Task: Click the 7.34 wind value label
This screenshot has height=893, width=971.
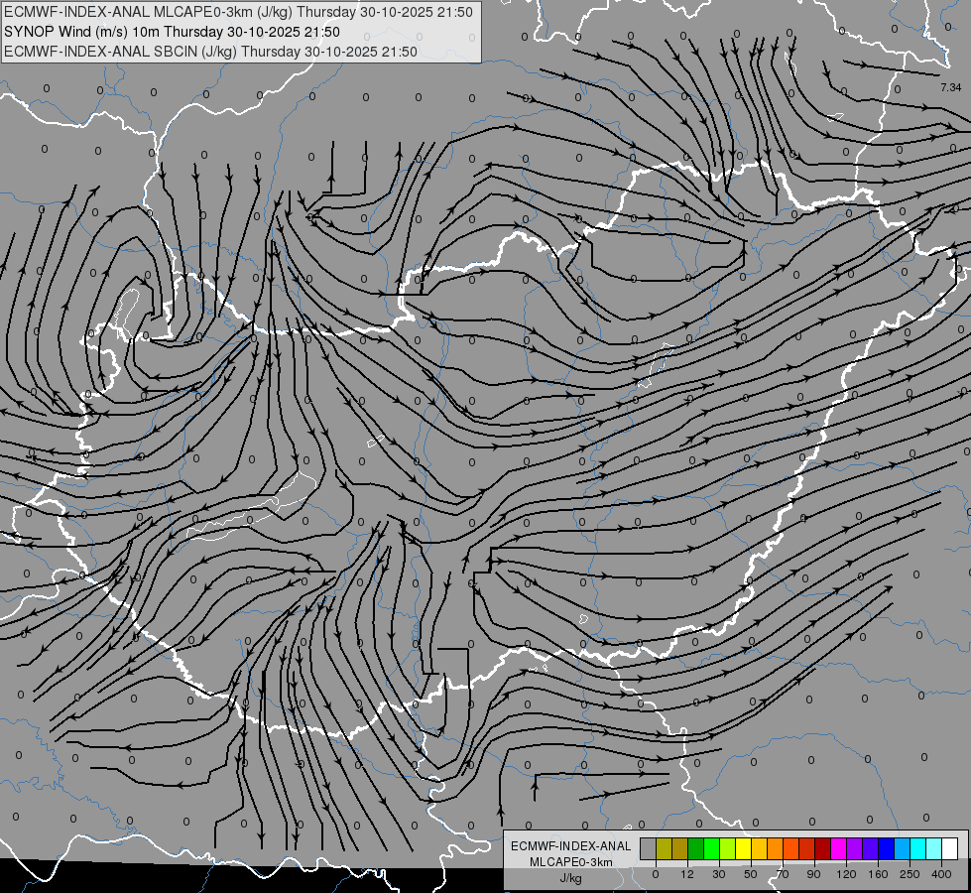Action: [950, 87]
